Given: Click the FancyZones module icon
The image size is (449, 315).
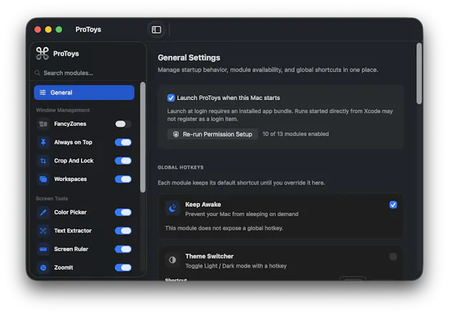Looking at the screenshot, I should pyautogui.click(x=43, y=124).
